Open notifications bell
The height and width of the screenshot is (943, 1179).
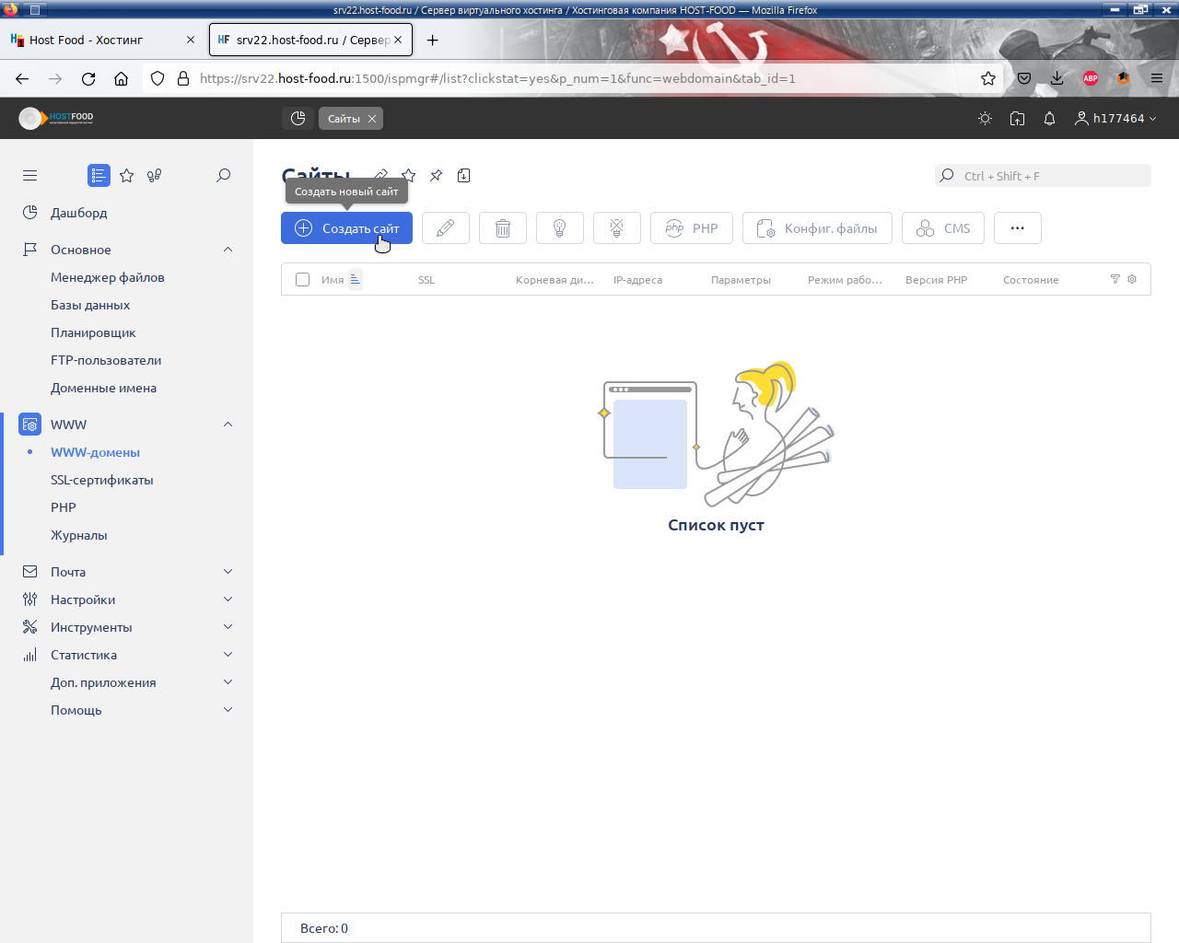[x=1049, y=118]
